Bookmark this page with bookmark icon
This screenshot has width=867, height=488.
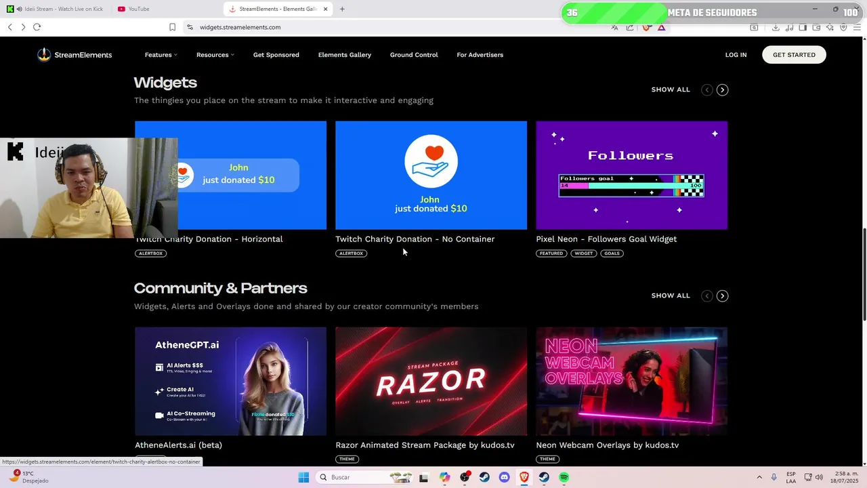pyautogui.click(x=172, y=27)
